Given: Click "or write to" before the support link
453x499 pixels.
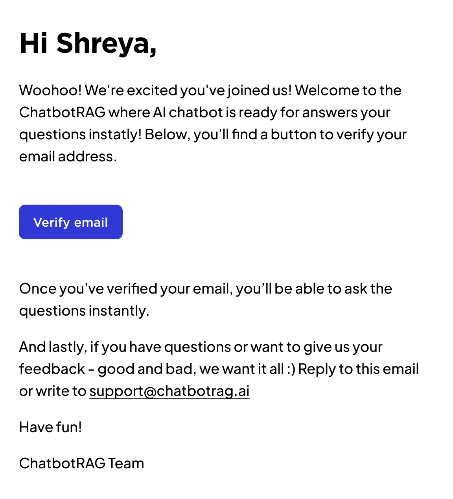Looking at the screenshot, I should (x=53, y=391).
